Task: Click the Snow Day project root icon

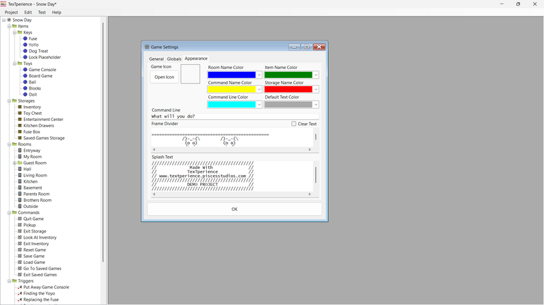Action: coord(9,20)
